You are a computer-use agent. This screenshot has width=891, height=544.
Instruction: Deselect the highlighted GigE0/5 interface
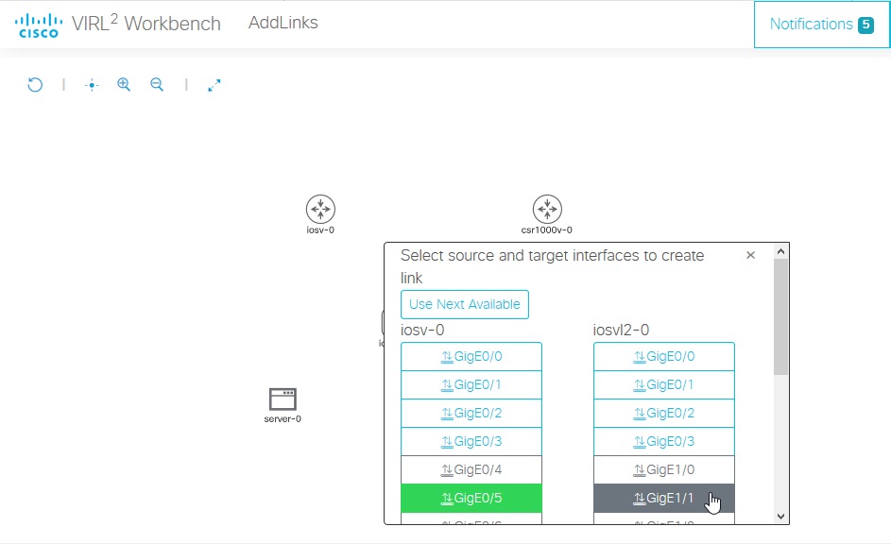(471, 498)
